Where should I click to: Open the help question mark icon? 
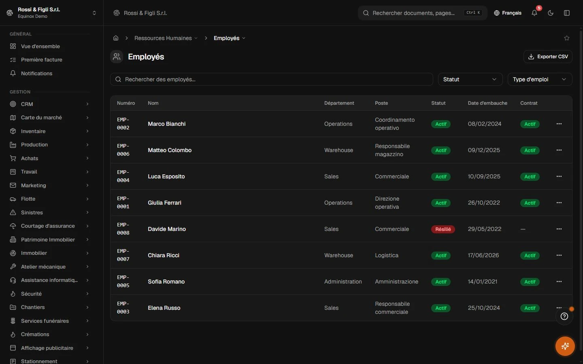click(564, 316)
